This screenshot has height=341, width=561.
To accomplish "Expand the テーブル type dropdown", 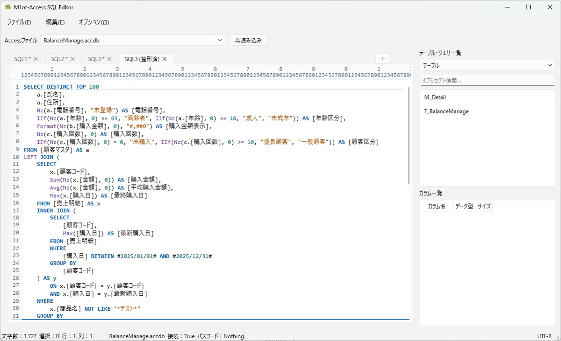I will click(x=488, y=66).
